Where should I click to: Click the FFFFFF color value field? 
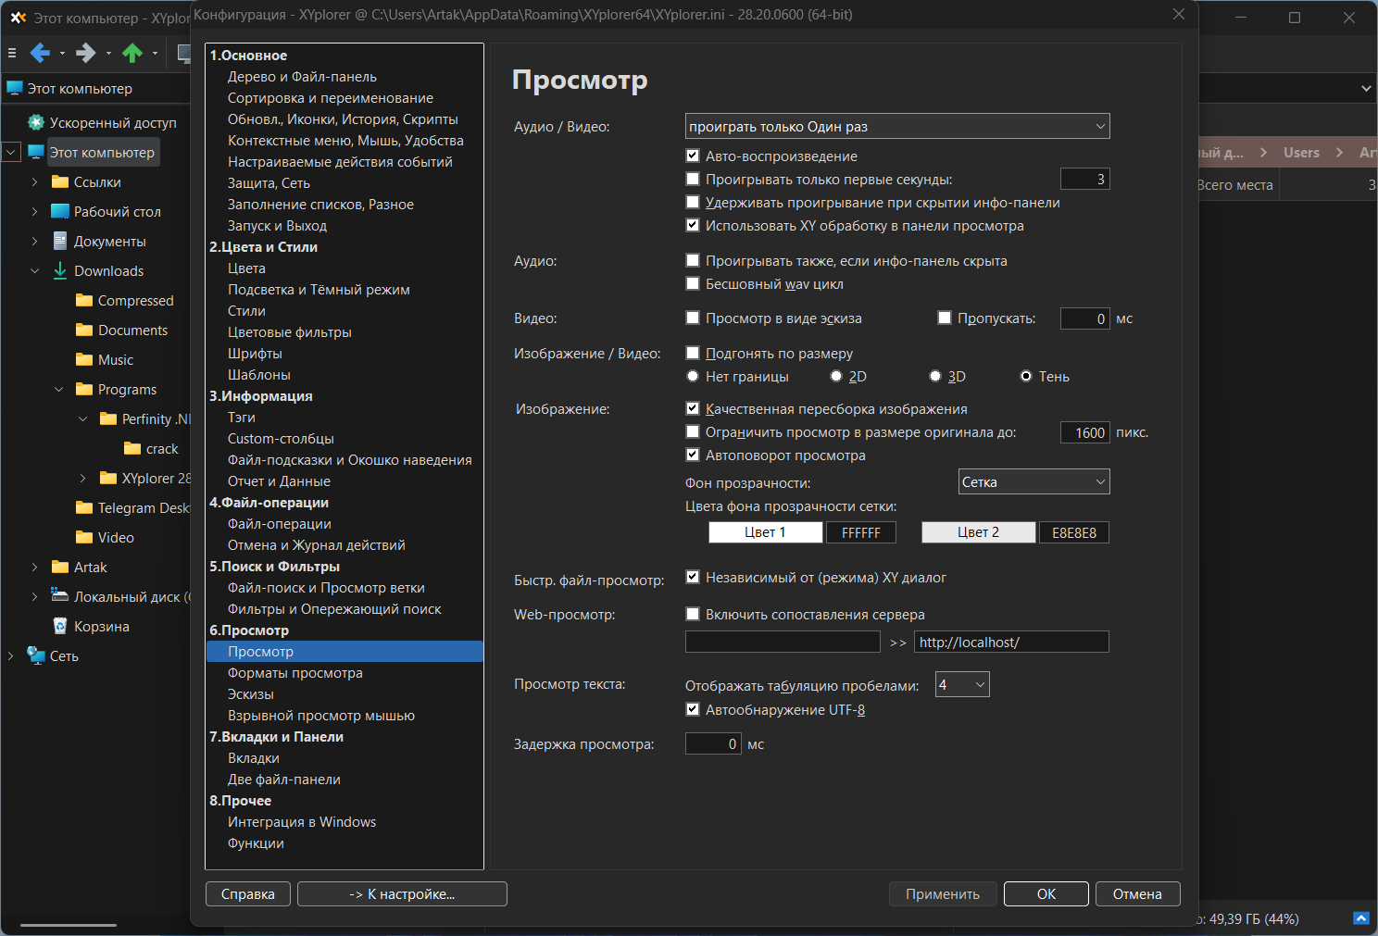[x=861, y=532]
